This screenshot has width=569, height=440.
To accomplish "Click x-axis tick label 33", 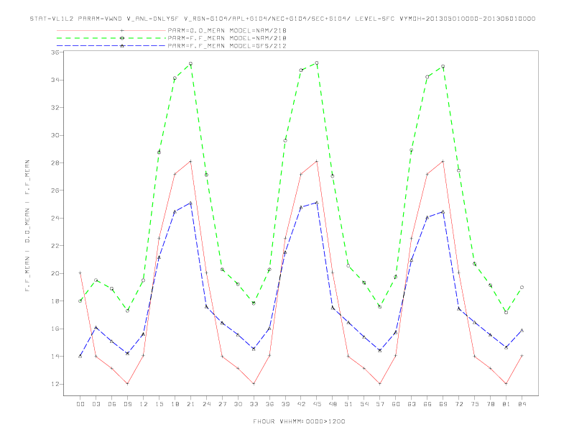I will pyautogui.click(x=254, y=404).
